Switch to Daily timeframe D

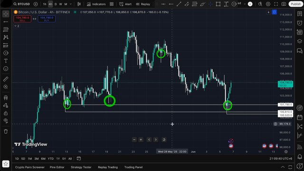click(x=56, y=4)
